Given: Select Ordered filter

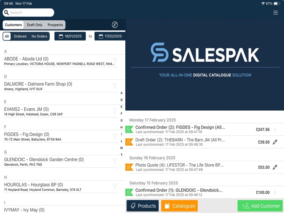Looking at the screenshot, I should pos(20,36).
